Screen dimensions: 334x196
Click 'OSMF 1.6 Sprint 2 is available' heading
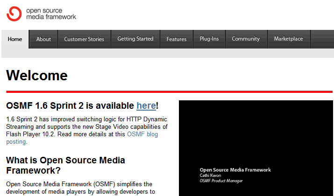pyautogui.click(x=82, y=106)
